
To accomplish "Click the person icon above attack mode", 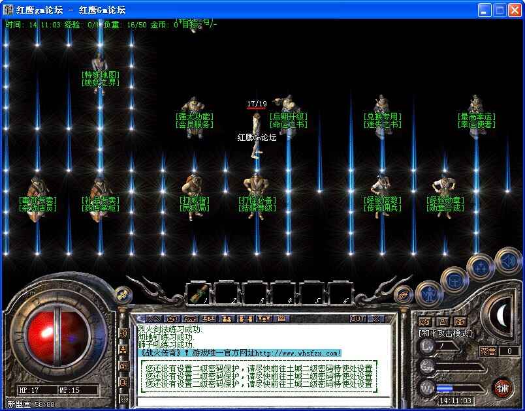I will (x=443, y=322).
